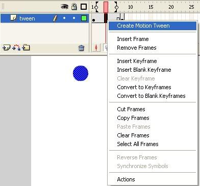Viewport: 200px width, 186px height.
Task: Choose Select All Frames
Action: point(138,144)
